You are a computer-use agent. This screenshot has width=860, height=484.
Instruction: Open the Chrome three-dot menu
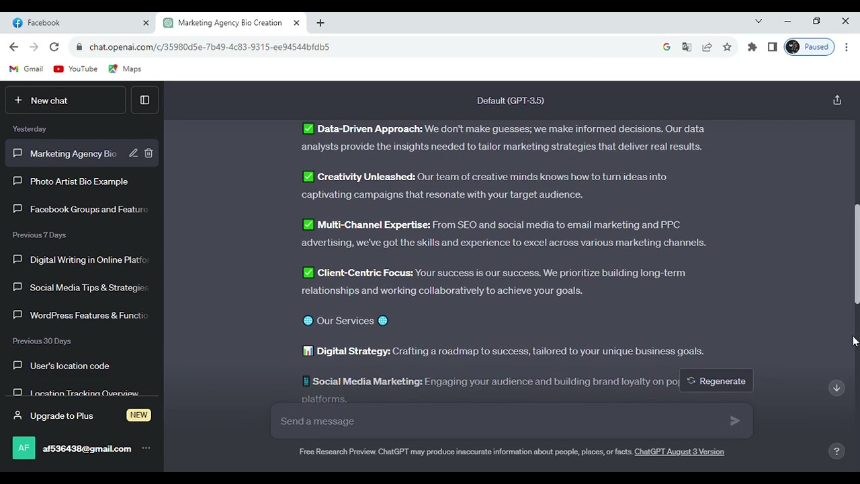point(847,47)
